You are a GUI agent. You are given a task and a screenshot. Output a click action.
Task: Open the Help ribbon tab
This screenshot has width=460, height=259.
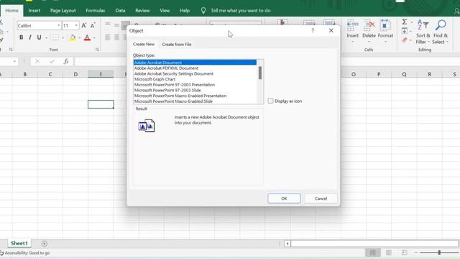coord(185,11)
